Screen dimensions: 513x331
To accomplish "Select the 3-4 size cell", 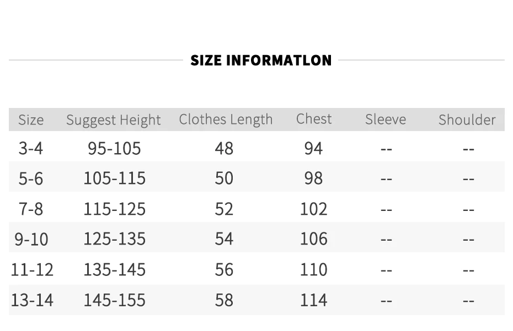I will 31,148.
